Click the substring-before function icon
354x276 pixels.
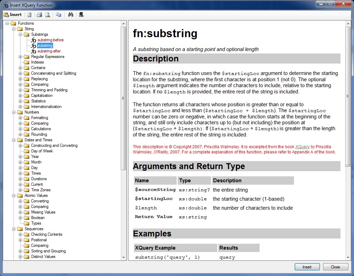pos(34,40)
